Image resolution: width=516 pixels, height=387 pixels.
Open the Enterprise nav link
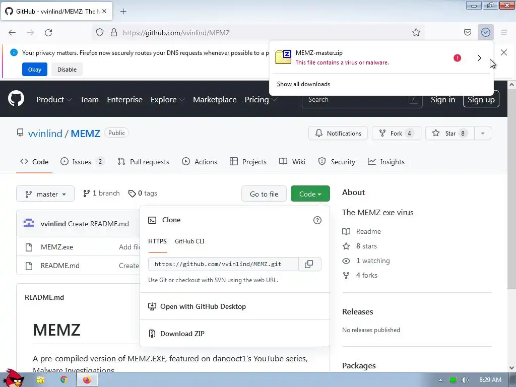tap(125, 99)
